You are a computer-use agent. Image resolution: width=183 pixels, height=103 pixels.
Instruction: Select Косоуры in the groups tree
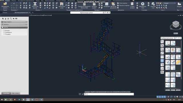coord(7,31)
